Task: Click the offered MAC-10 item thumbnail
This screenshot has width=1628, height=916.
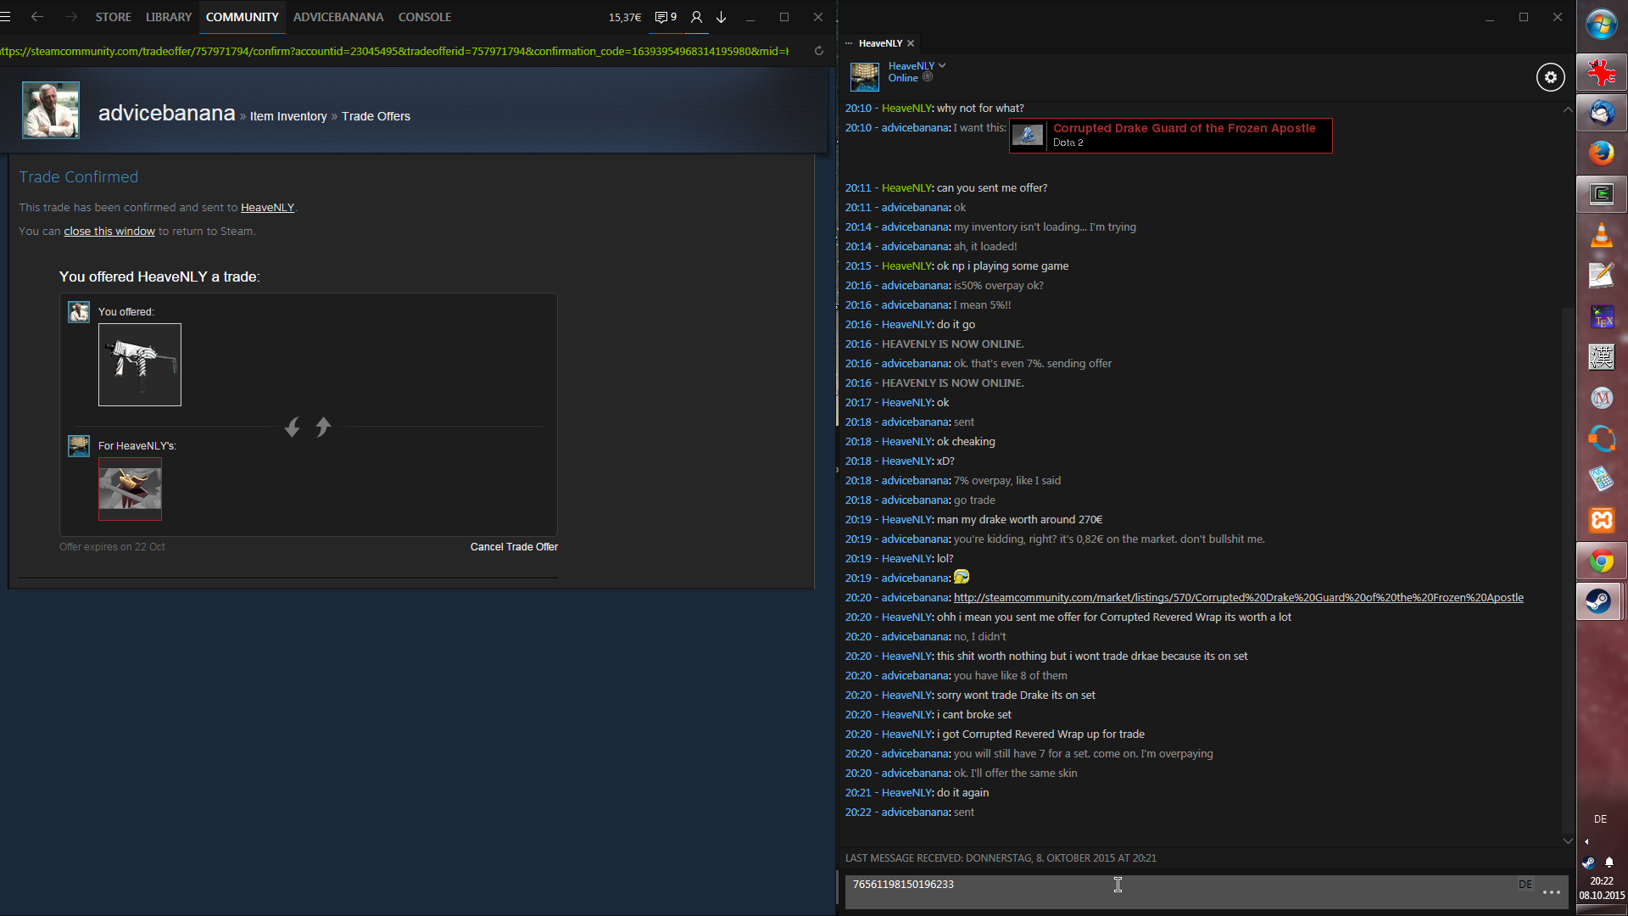Action: click(x=140, y=365)
